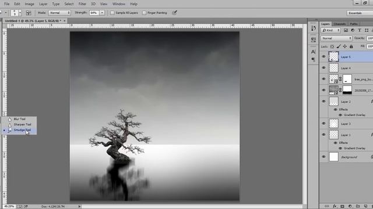The height and width of the screenshot is (209, 373).
Task: Filter for shape layers icon
Action: pyautogui.click(x=367, y=30)
